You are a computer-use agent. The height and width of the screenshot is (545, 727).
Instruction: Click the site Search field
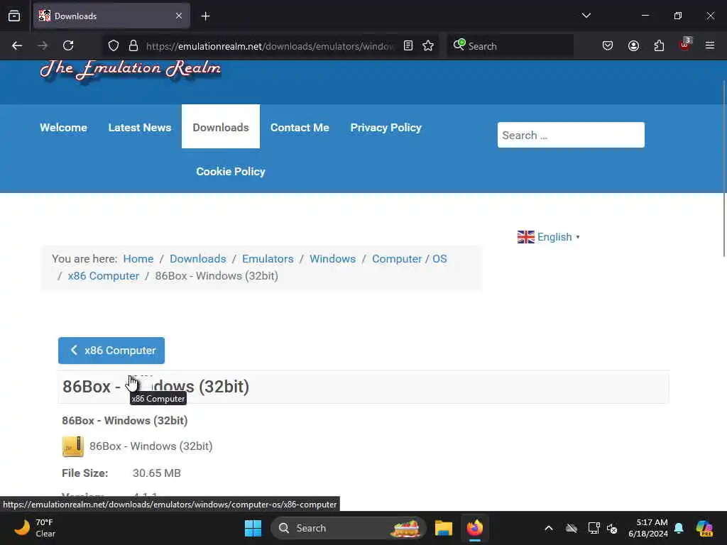(571, 135)
